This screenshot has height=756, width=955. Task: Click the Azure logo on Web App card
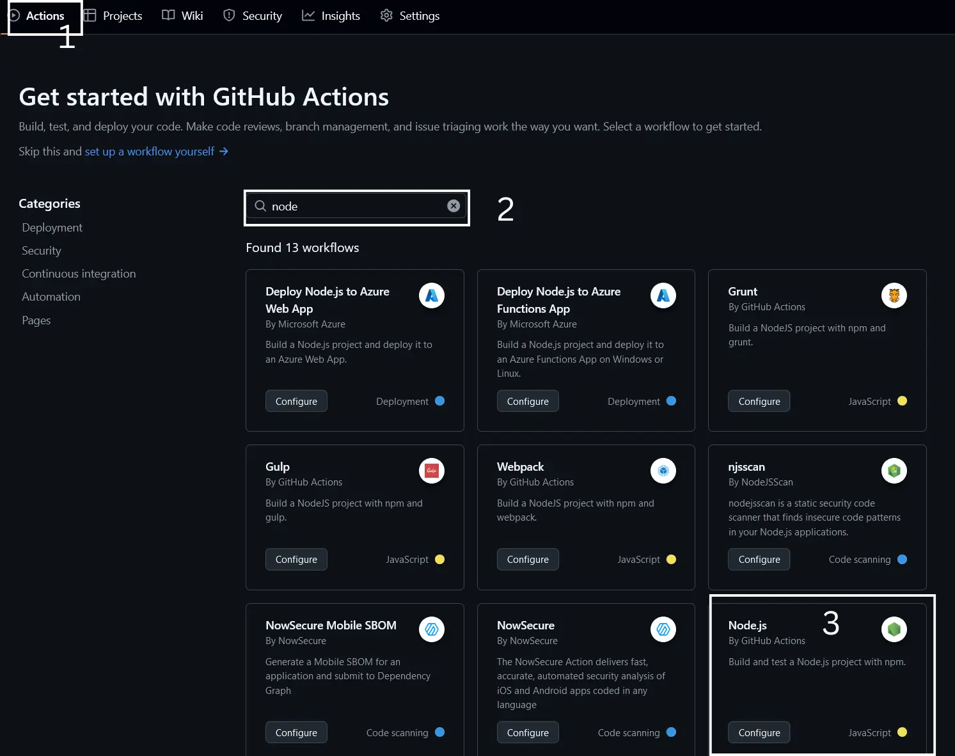pos(432,295)
